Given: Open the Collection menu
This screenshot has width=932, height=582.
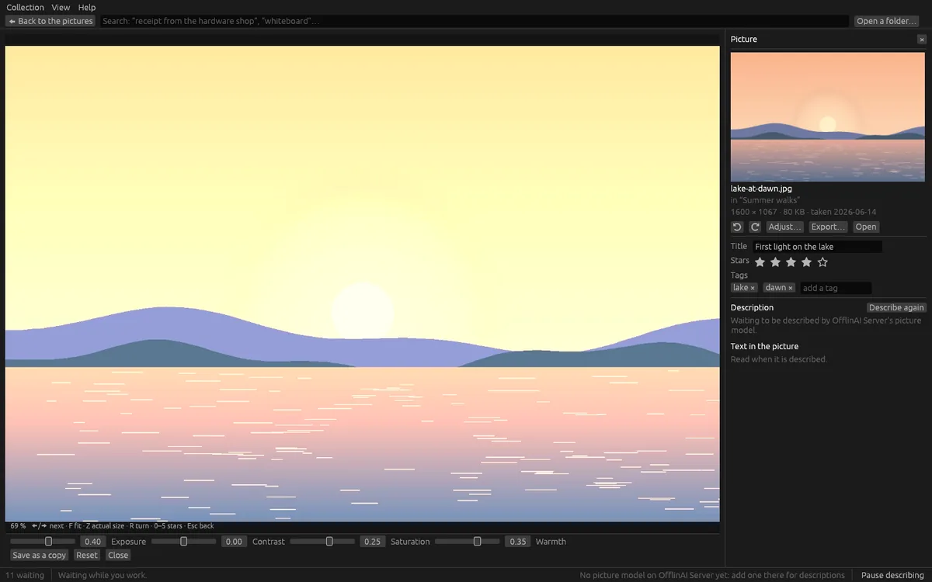Looking at the screenshot, I should click(x=26, y=7).
